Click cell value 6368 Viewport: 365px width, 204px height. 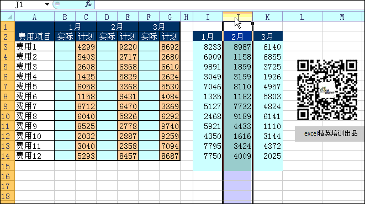[x=128, y=67]
